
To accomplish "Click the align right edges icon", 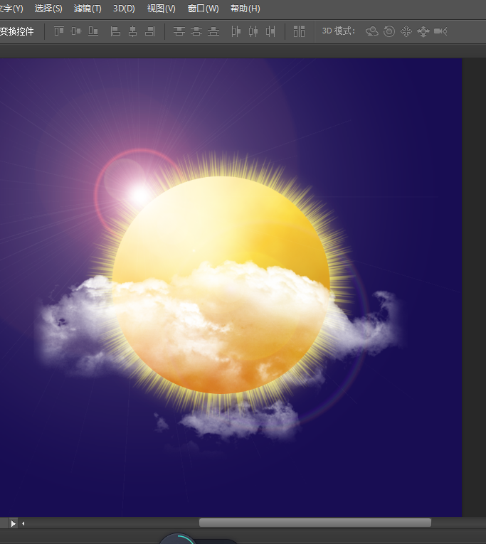I will click(149, 31).
